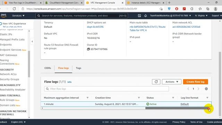Image resolution: width=222 pixels, height=125 pixels.
Task: Open DHCP options set dopt-8c4455f6
Action: point(95,27)
